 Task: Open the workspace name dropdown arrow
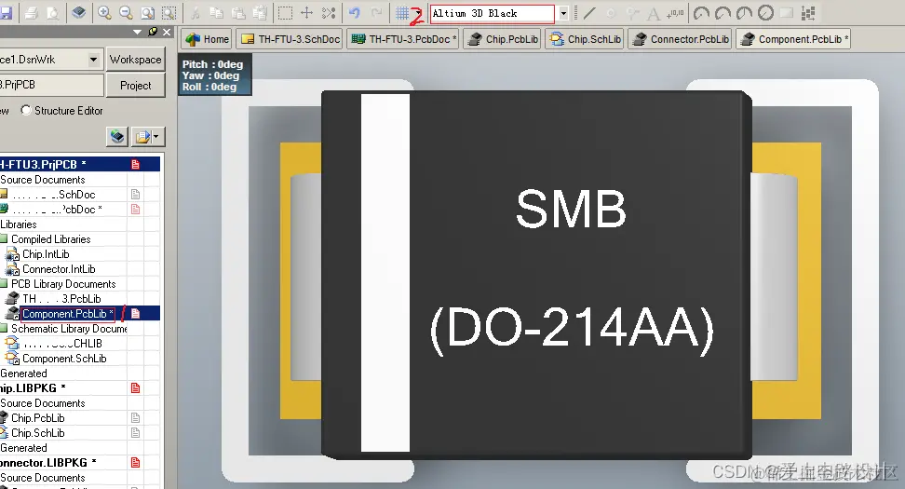(93, 59)
